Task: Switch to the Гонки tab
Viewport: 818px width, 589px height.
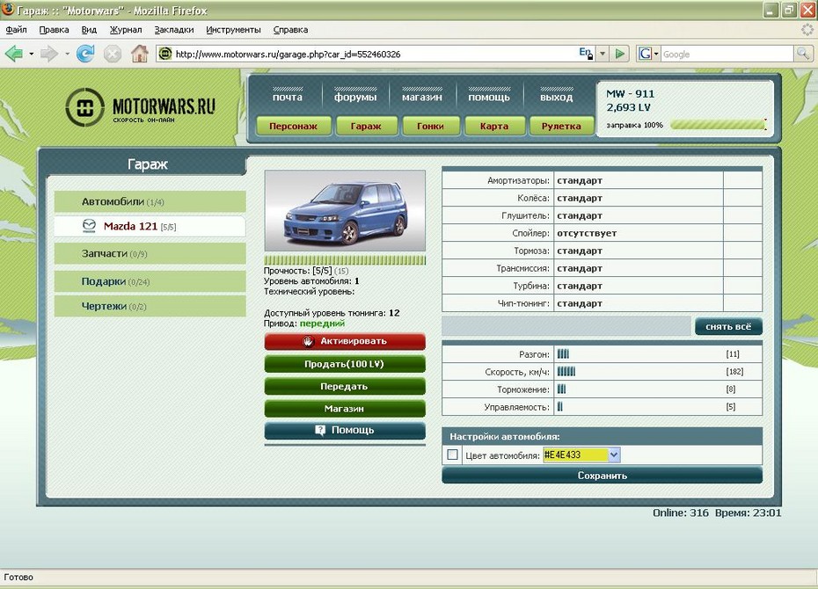Action: pos(430,126)
